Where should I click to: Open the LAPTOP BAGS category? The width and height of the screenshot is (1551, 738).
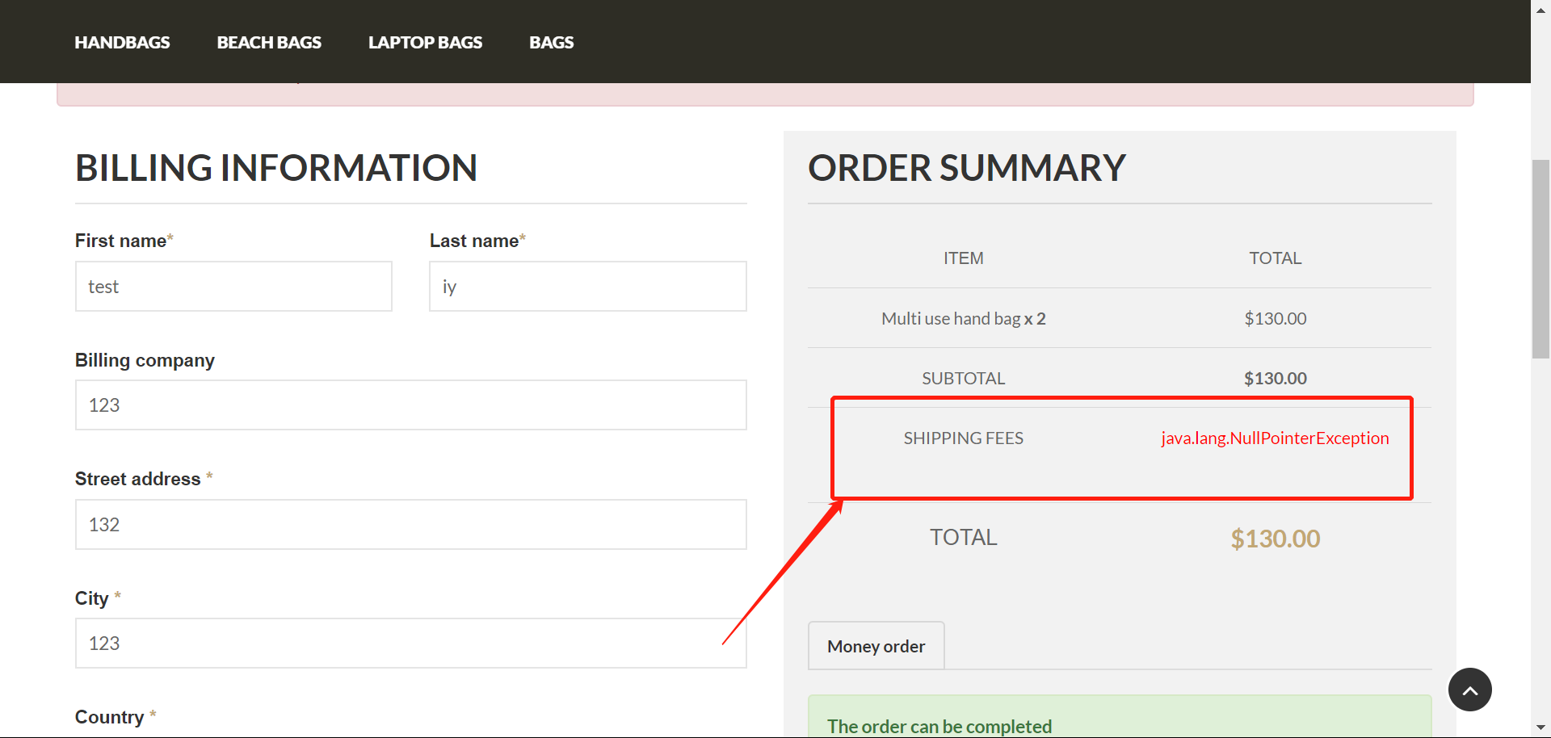(425, 42)
